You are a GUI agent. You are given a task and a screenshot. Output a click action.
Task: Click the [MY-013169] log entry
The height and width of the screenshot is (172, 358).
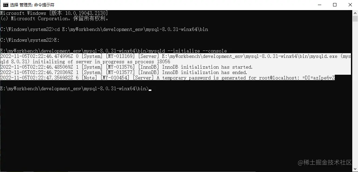click(119, 56)
